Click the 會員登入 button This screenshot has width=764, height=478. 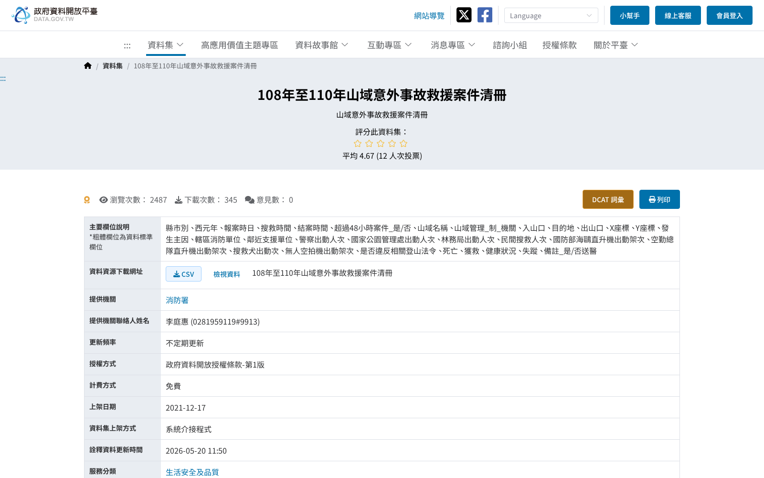tap(730, 15)
